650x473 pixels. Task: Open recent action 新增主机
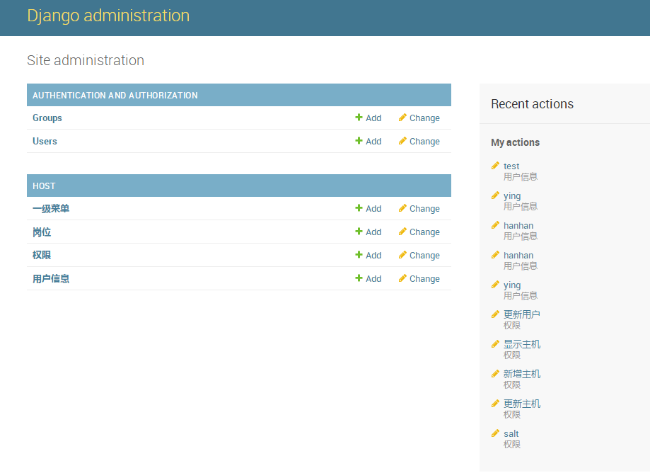(522, 375)
